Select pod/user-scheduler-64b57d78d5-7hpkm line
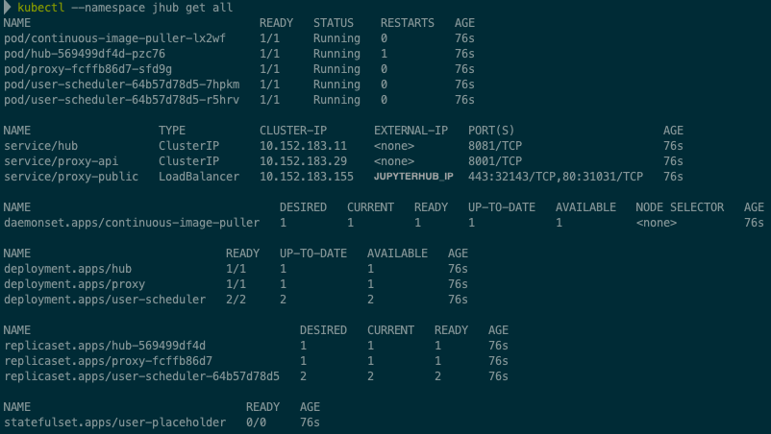The height and width of the screenshot is (434, 771). pyautogui.click(x=121, y=84)
